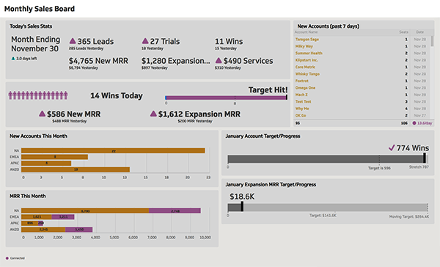Image resolution: width=440 pixels, height=267 pixels.
Task: Click the checkmark icon next to 774 Wins
Action: (392, 147)
